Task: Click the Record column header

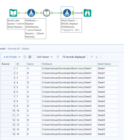Action: (x=8, y=64)
